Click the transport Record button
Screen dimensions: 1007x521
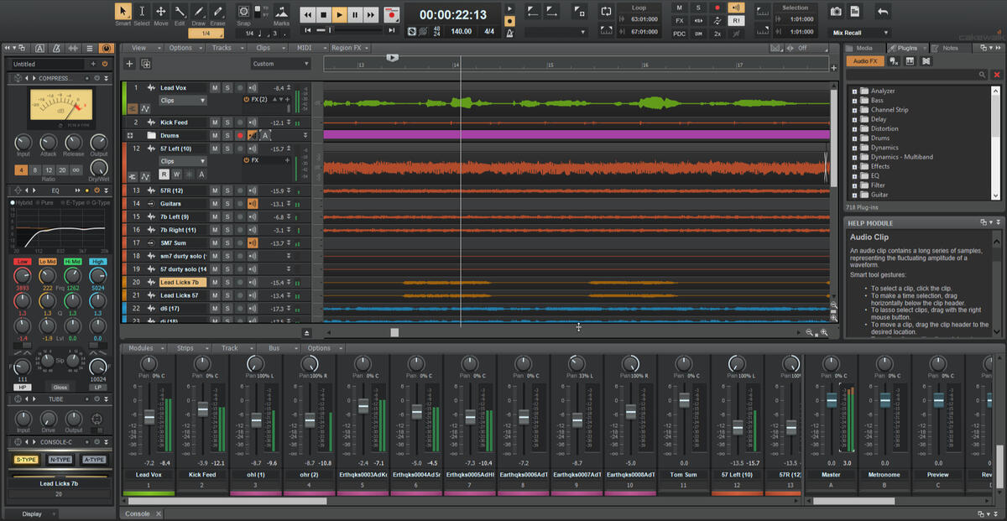[x=391, y=14]
